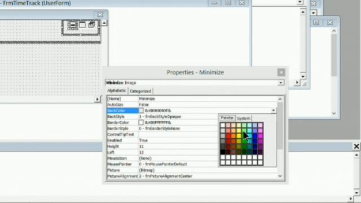
Task: Pick the bright yellow palette swatch
Action: (x=239, y=136)
